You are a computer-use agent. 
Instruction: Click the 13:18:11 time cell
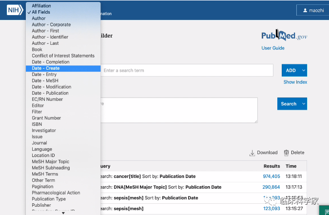coord(294,176)
